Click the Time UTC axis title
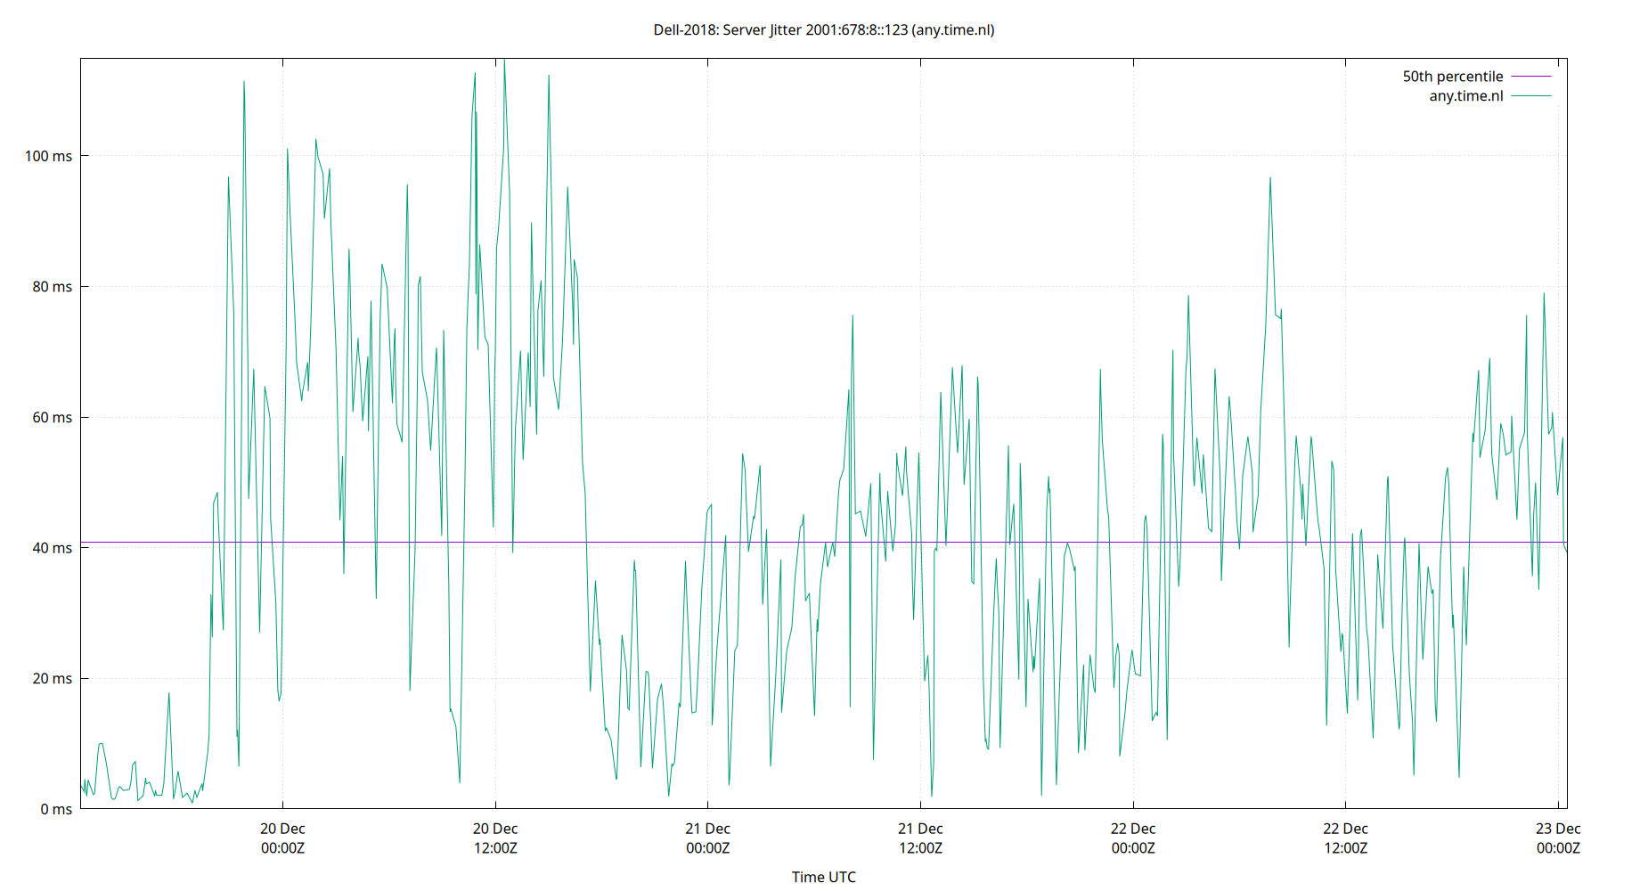Screen dimensions: 1648x891 824,877
